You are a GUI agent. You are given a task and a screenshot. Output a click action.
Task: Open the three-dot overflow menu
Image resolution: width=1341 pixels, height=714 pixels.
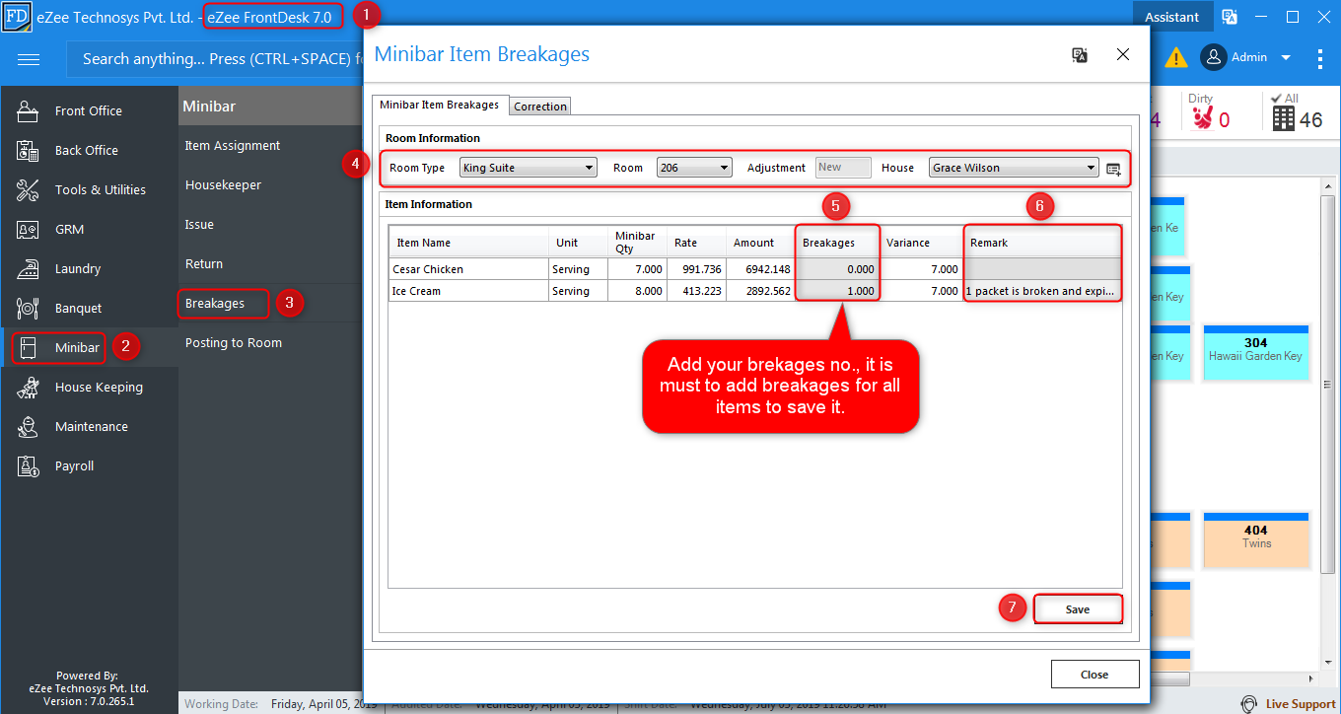pos(1320,58)
